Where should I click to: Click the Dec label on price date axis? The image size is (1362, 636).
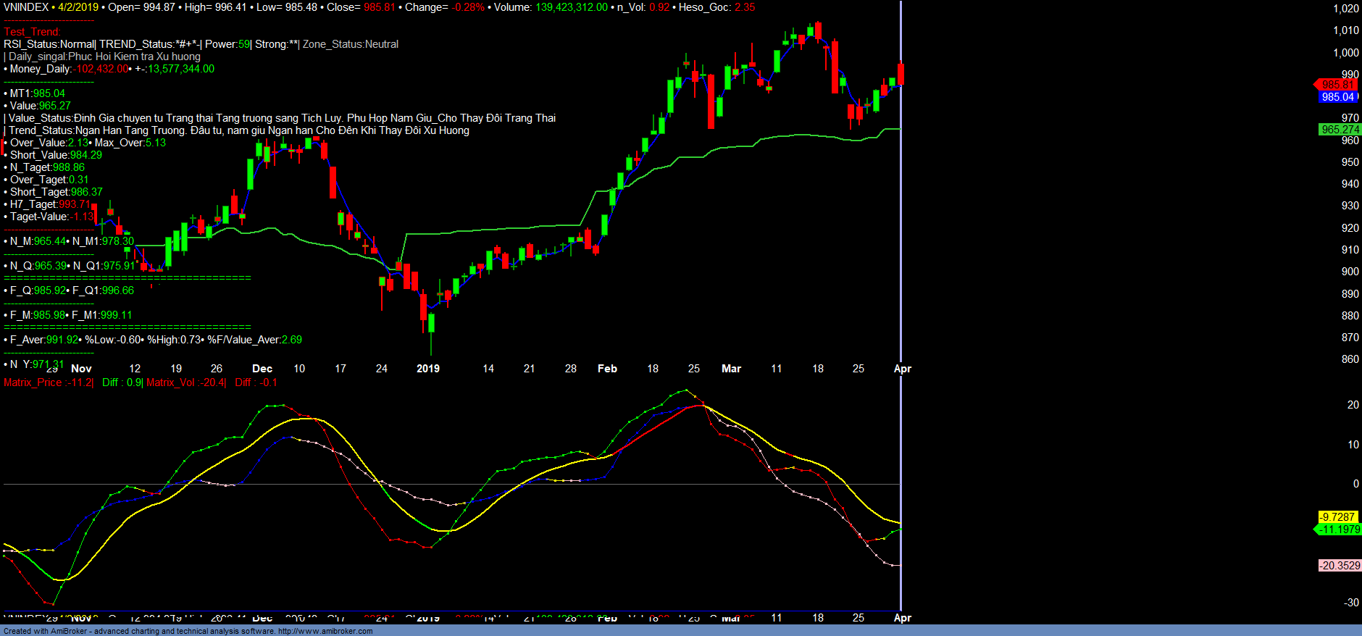[x=262, y=369]
